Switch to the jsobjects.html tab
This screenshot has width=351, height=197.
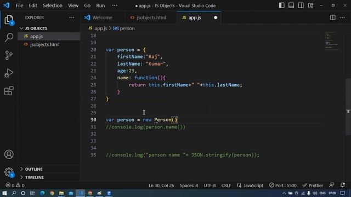click(151, 18)
